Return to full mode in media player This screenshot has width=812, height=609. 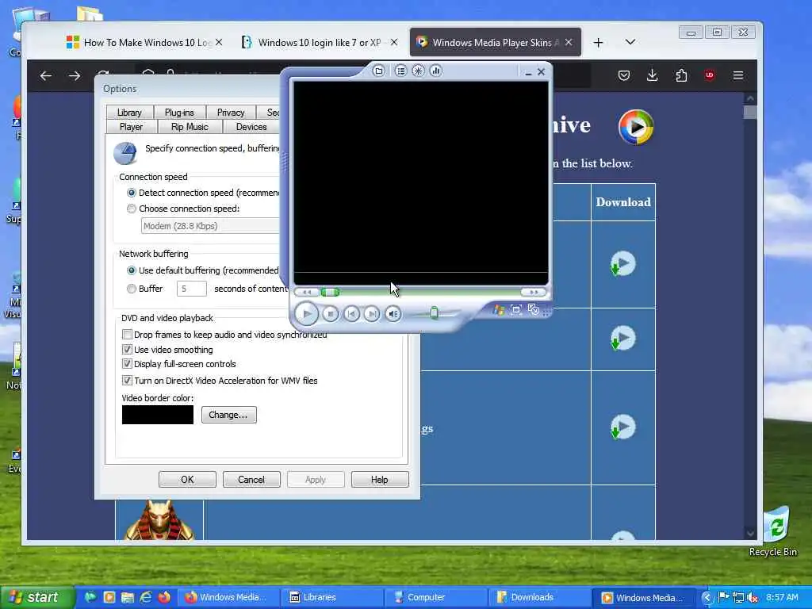click(534, 310)
